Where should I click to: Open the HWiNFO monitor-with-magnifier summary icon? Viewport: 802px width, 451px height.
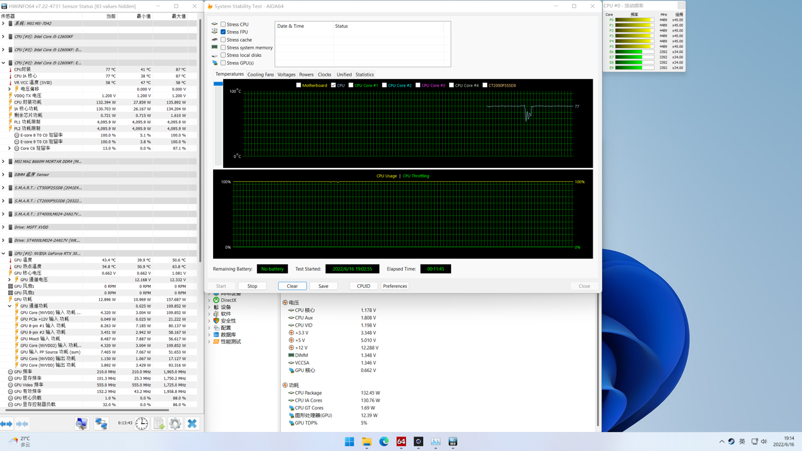coord(82,424)
